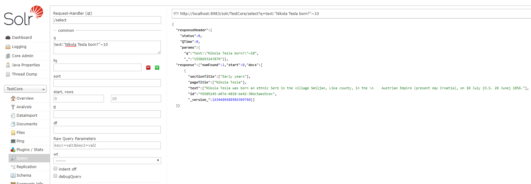Click the Query magnifier icon
531x184 pixels.
[x=13, y=158]
